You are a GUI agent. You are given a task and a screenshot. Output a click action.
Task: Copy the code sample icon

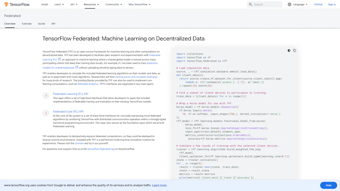[x=294, y=51]
